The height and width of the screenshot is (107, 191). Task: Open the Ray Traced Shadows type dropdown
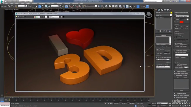[x=163, y=59]
